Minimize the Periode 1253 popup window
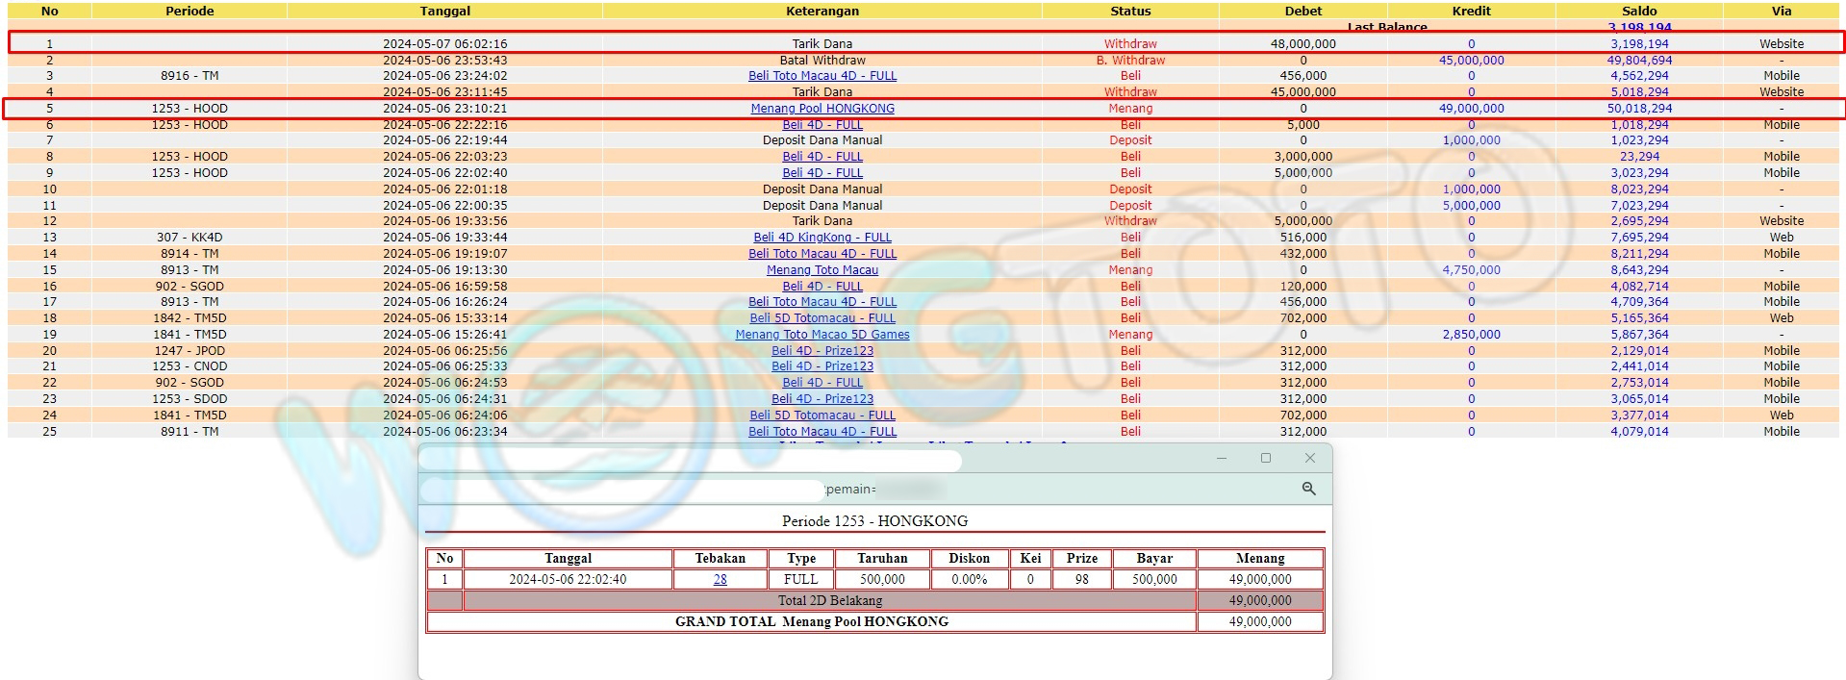Viewport: 1846px width, 680px height. 1222,458
